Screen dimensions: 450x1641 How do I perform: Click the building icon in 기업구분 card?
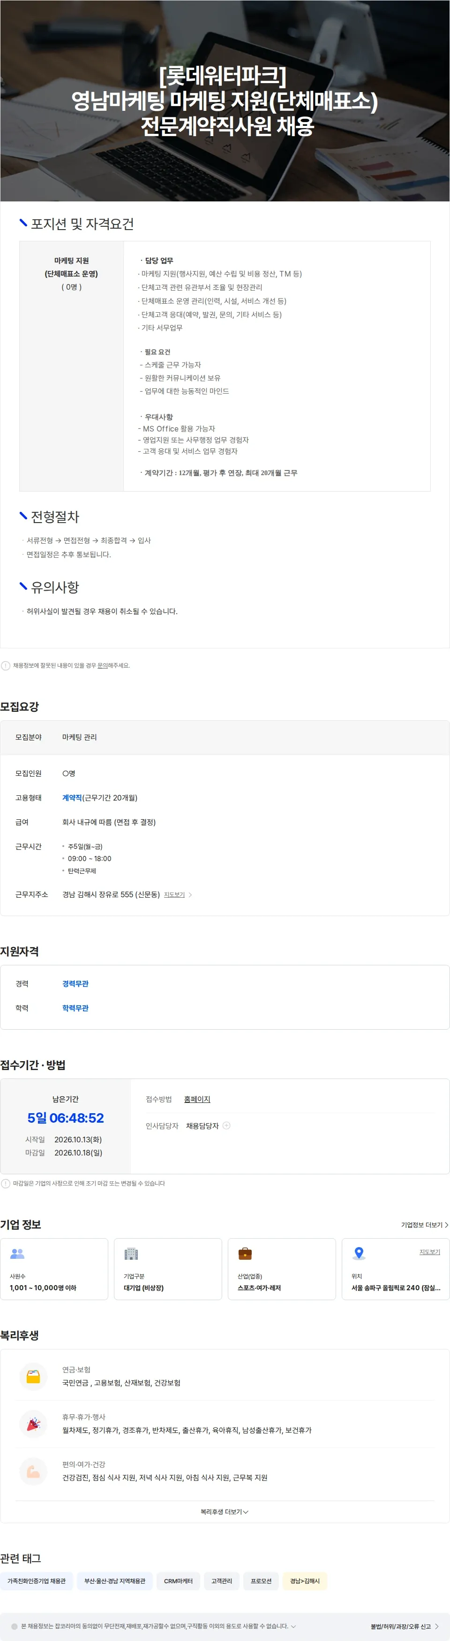click(x=131, y=1253)
